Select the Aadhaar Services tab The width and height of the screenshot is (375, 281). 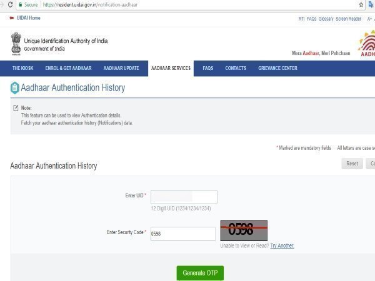point(171,68)
